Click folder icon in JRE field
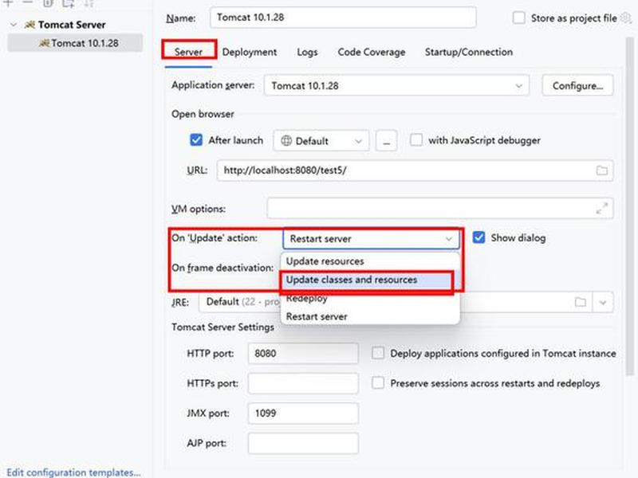The height and width of the screenshot is (478, 638). pyautogui.click(x=581, y=302)
